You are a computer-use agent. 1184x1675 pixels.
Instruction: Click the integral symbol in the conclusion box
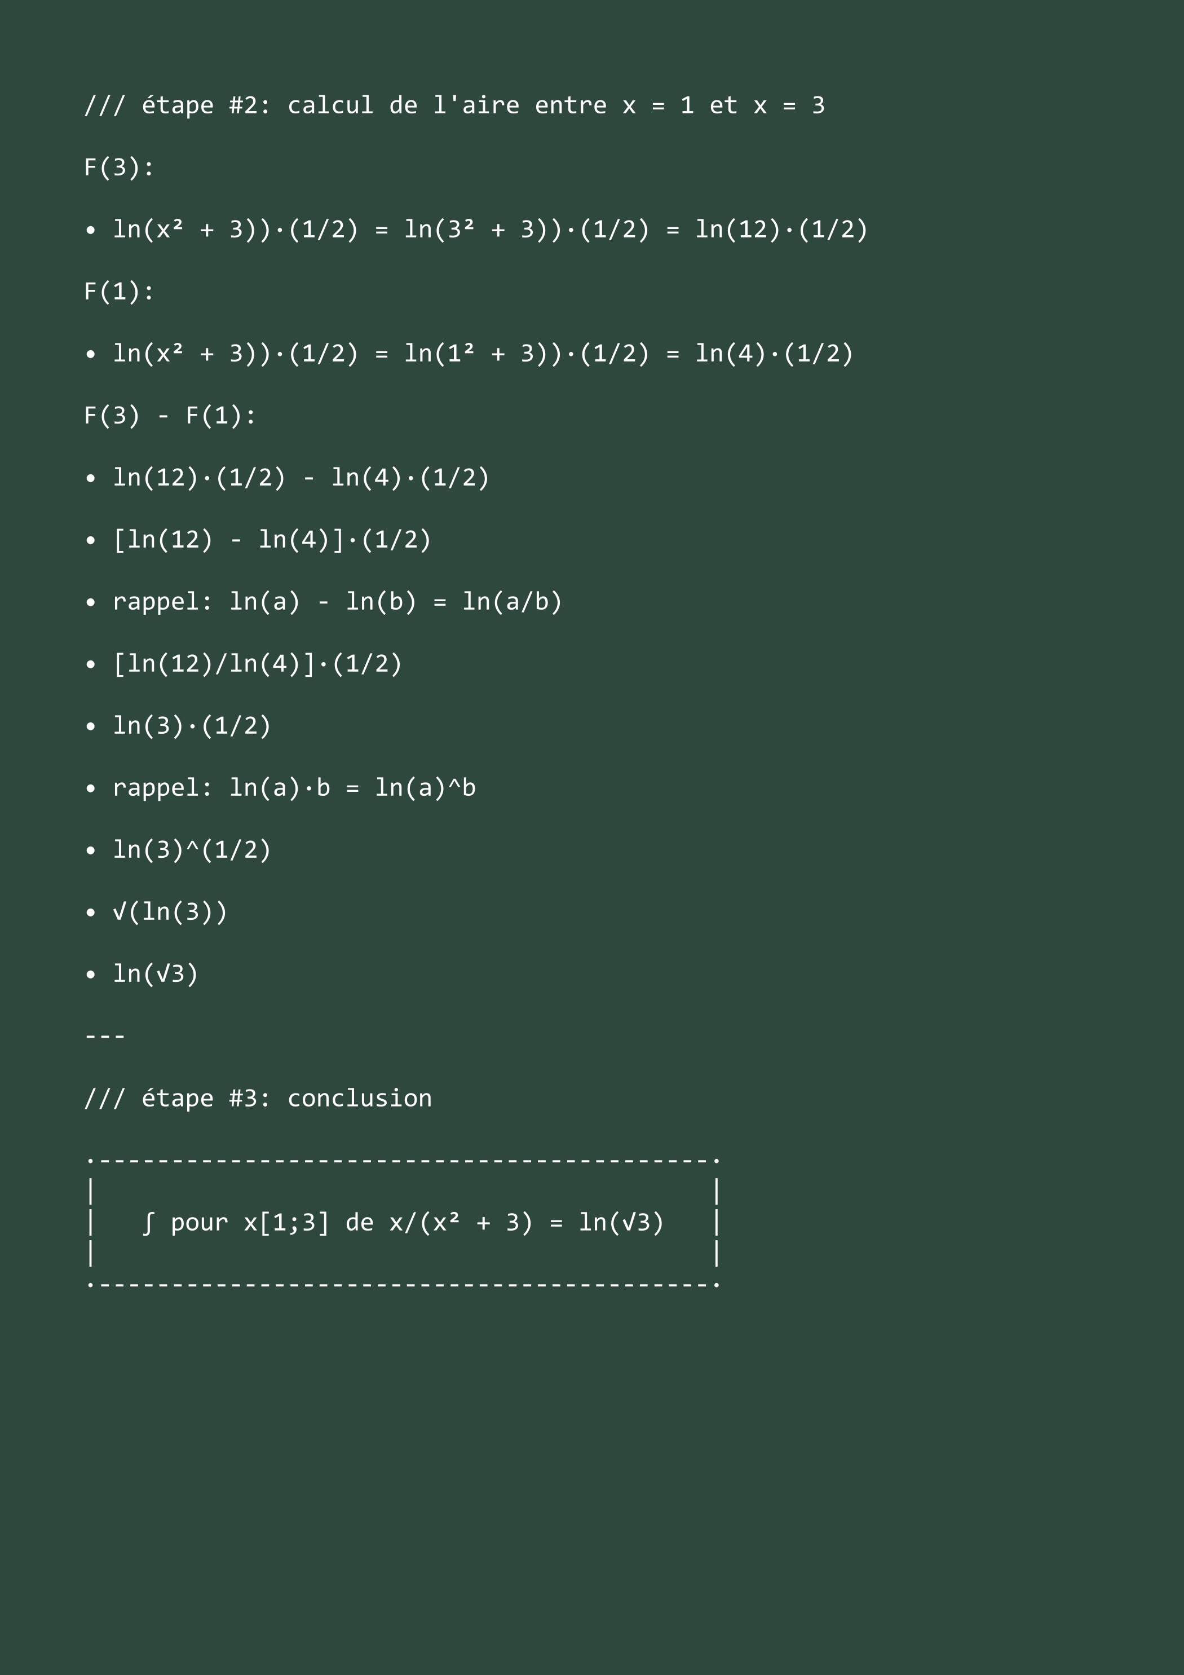148,1223
